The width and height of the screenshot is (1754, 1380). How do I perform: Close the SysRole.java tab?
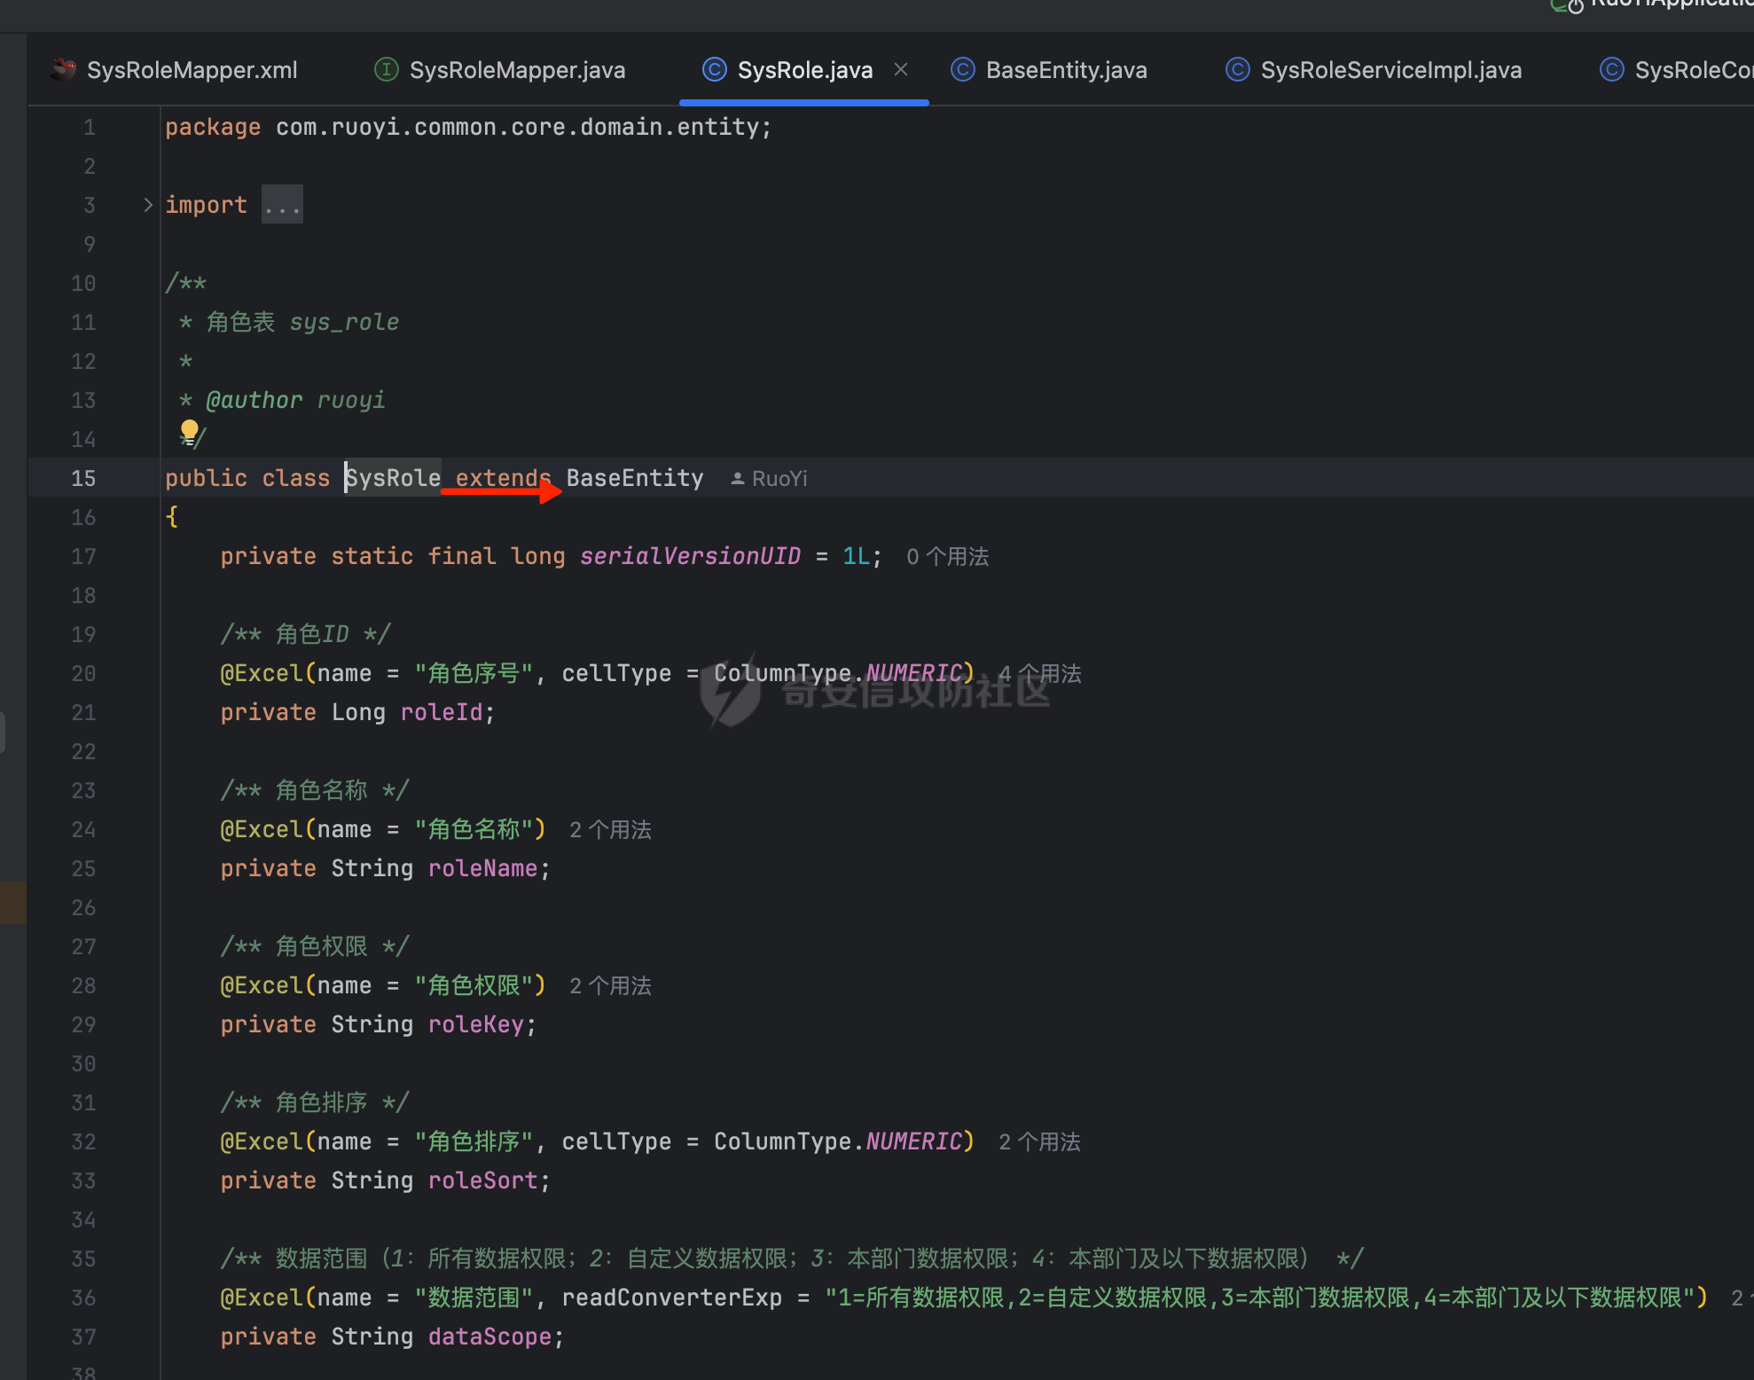[901, 69]
